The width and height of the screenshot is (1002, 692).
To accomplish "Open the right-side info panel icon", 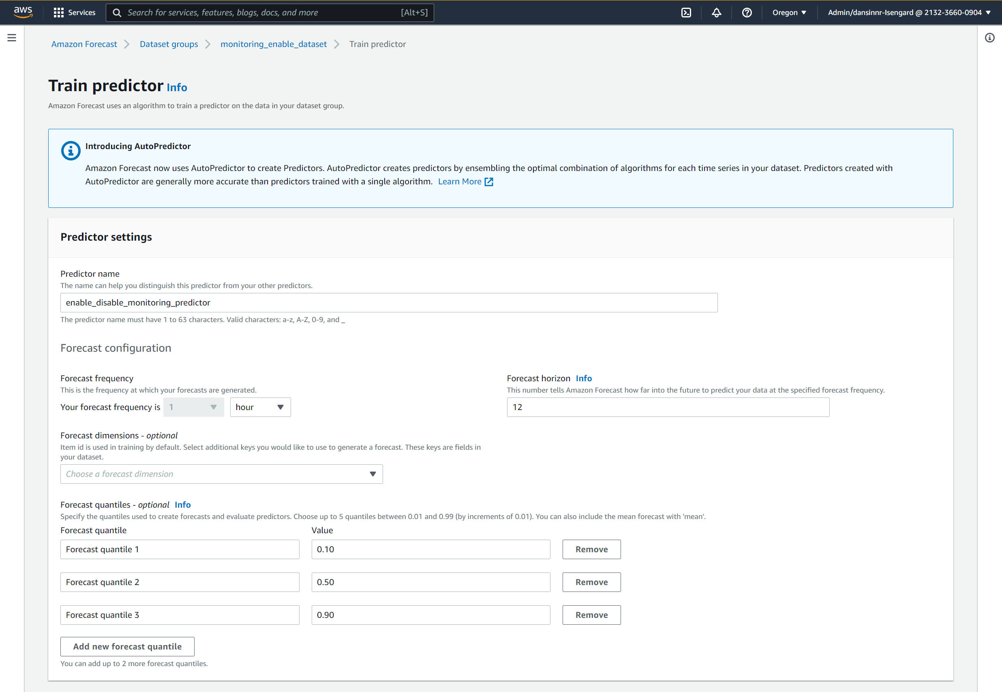I will 989,38.
